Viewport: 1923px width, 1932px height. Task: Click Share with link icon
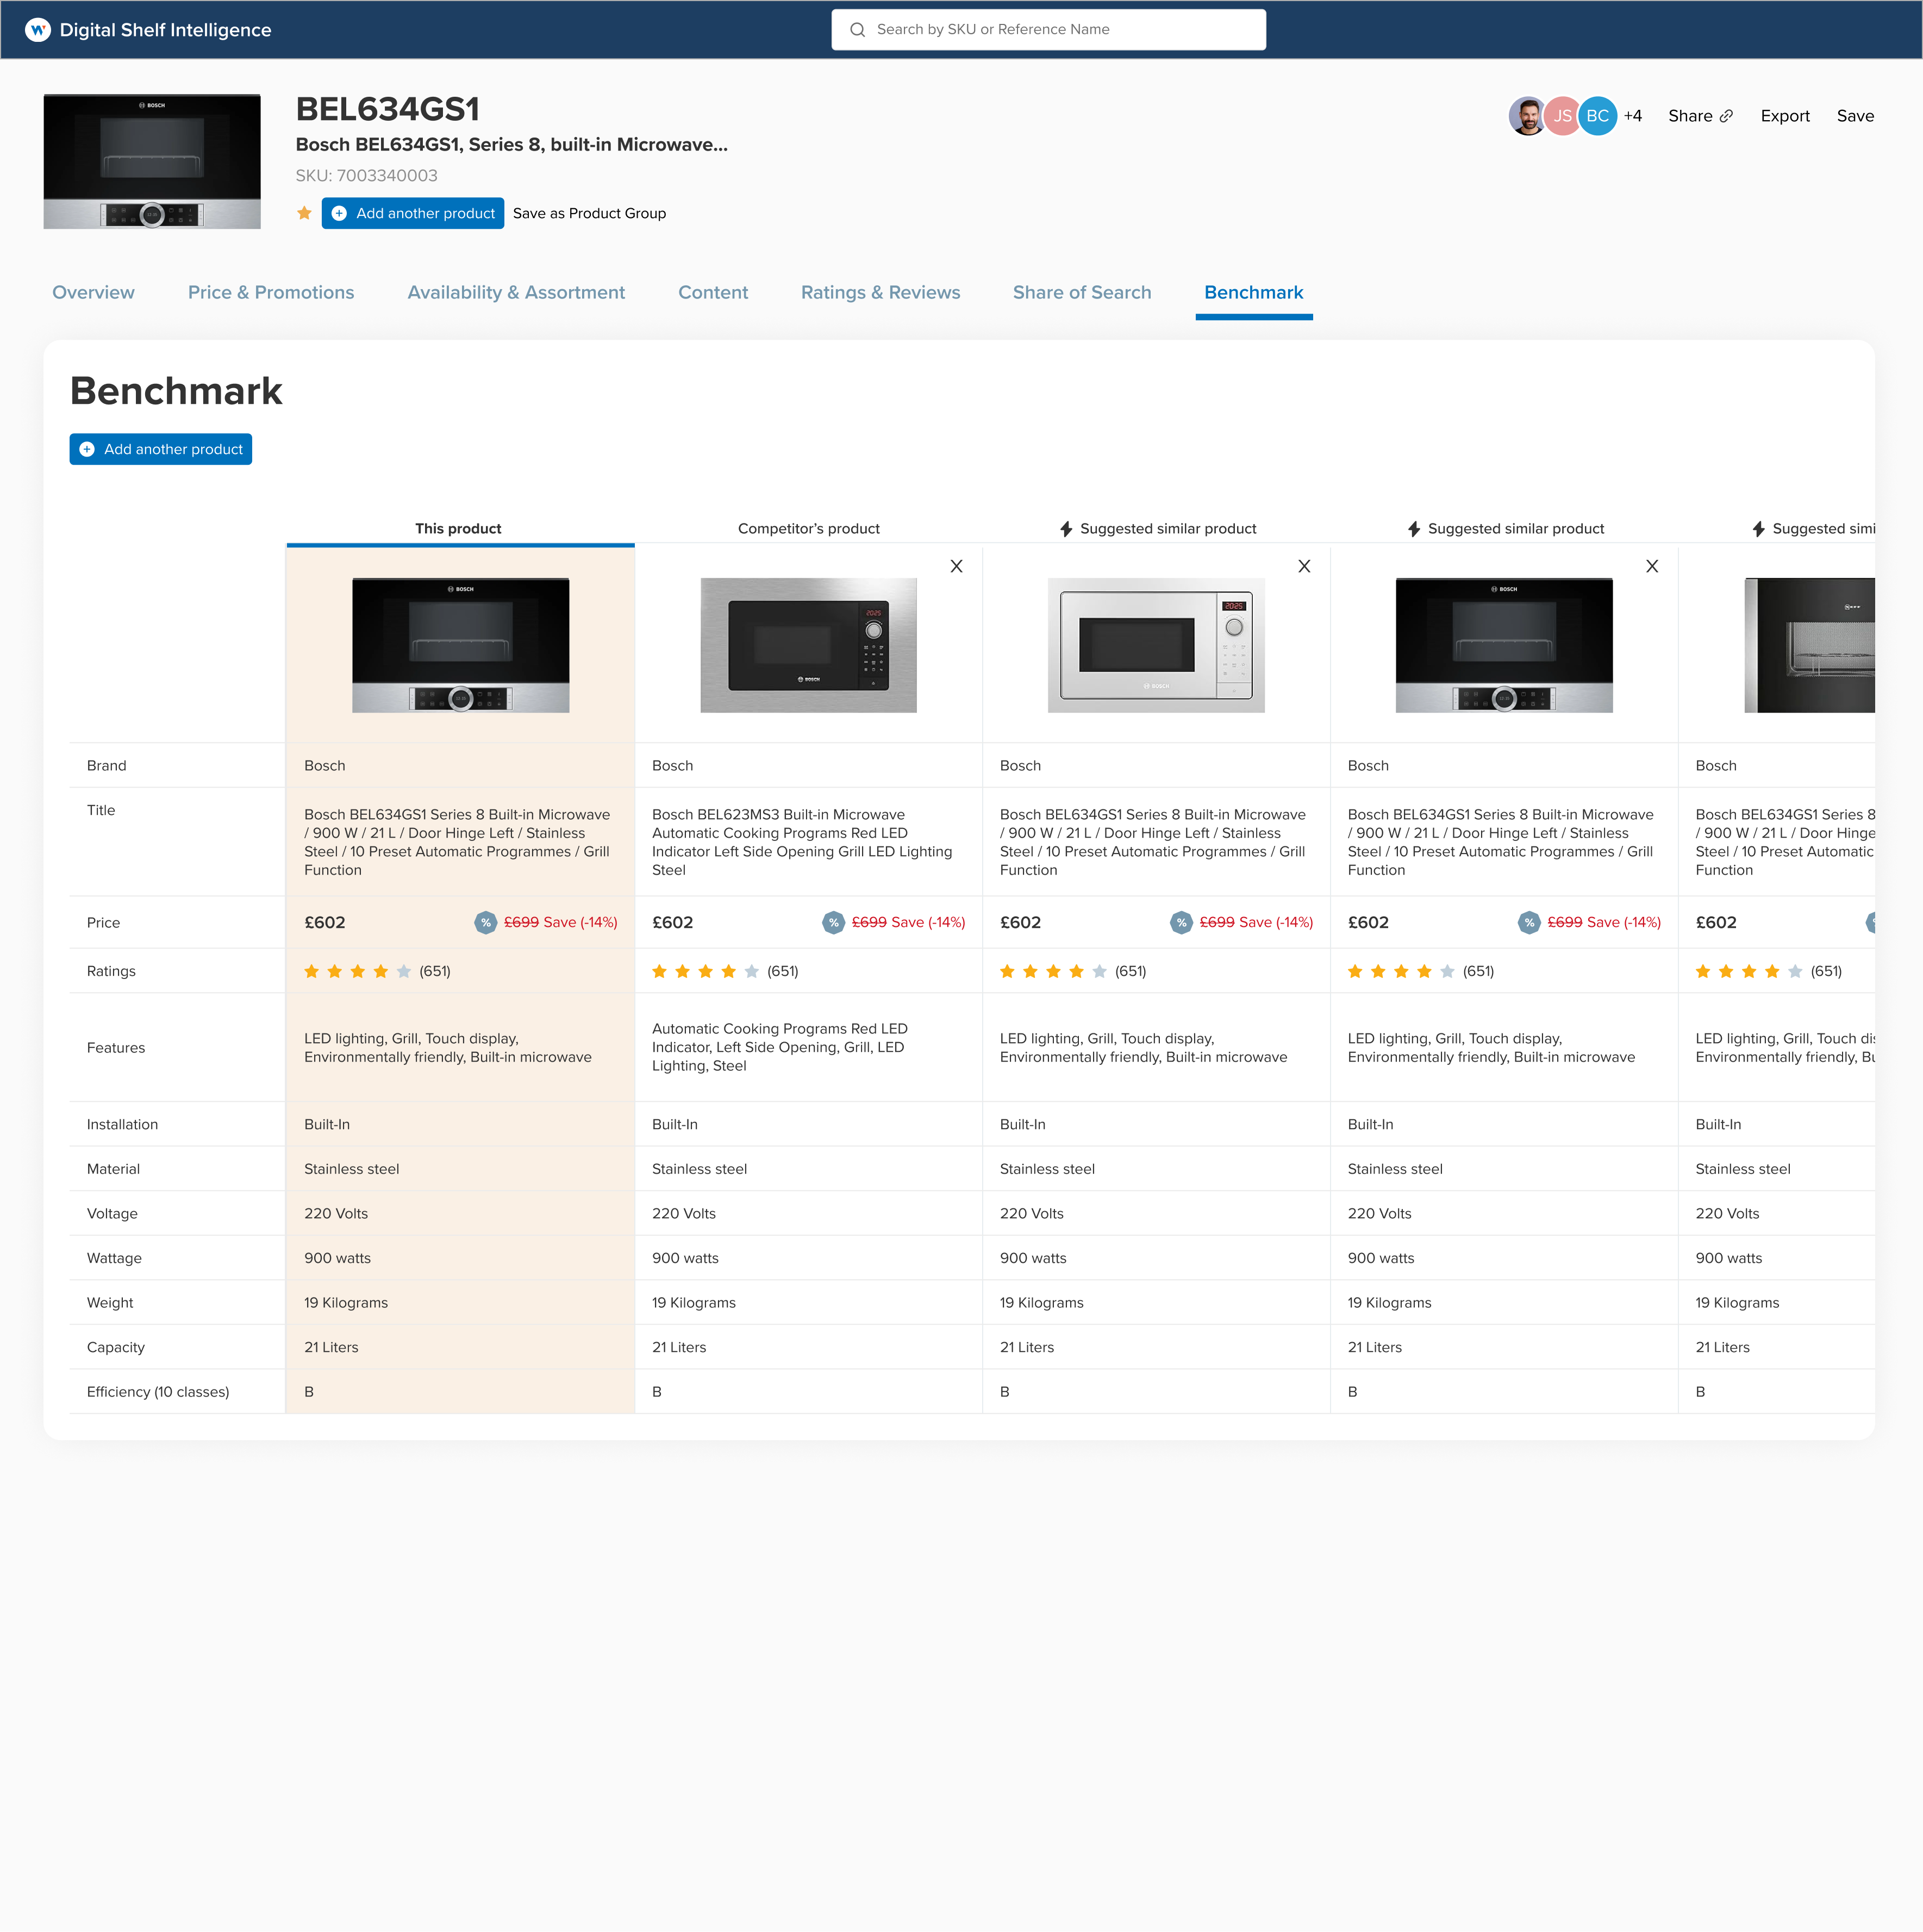pyautogui.click(x=1700, y=116)
